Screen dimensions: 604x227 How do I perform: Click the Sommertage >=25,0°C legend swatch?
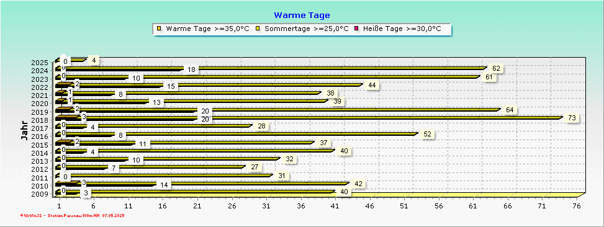click(258, 29)
